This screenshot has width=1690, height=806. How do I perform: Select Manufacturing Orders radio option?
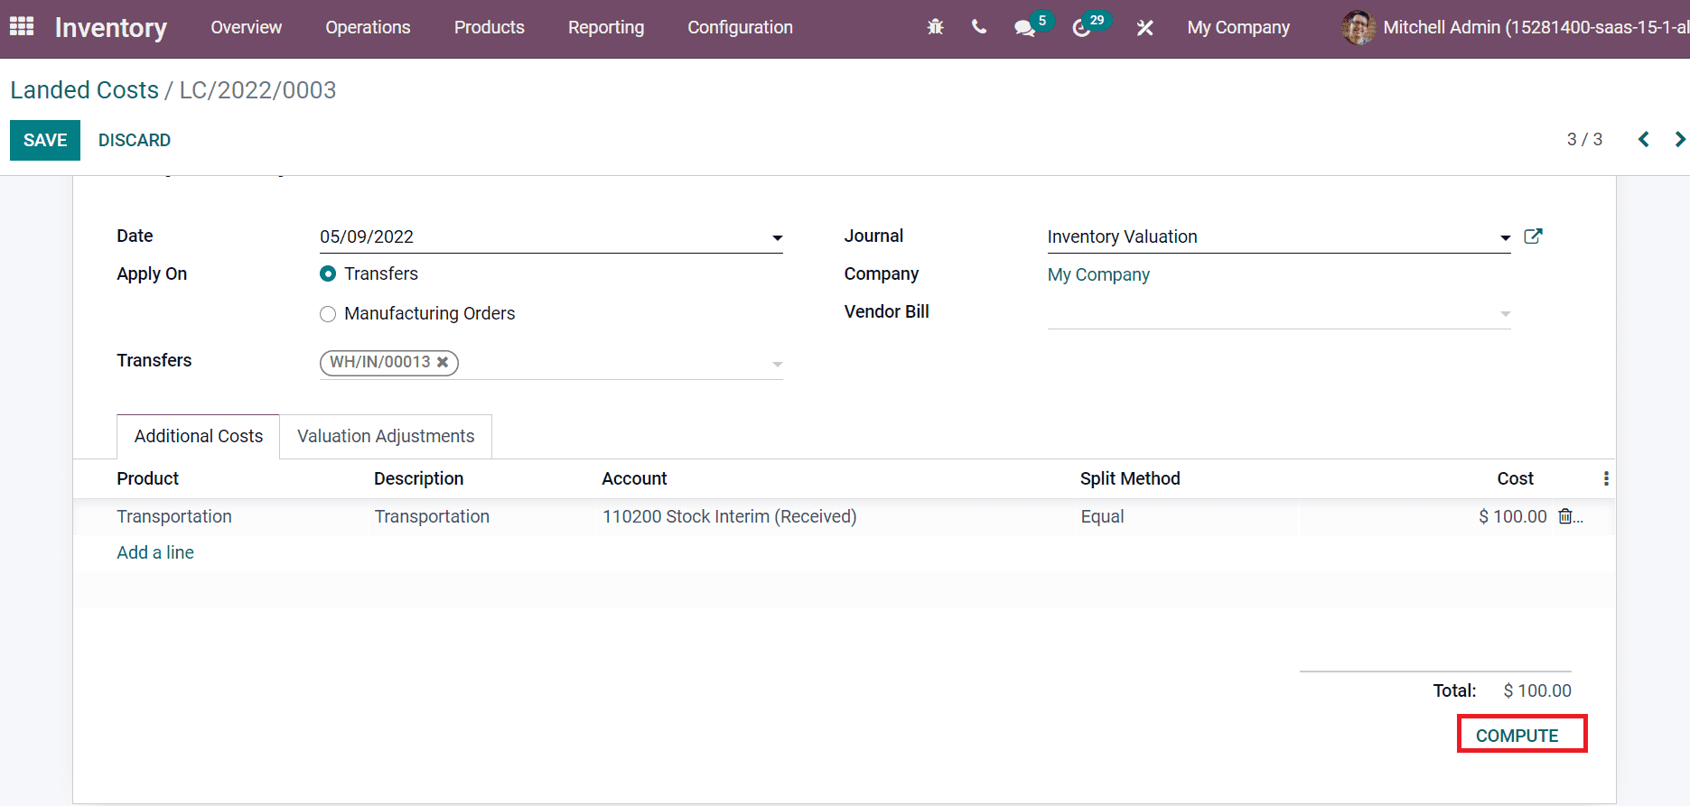coord(328,313)
